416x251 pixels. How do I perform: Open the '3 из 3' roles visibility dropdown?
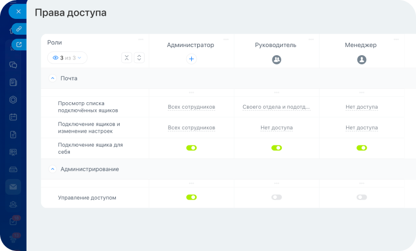click(67, 58)
